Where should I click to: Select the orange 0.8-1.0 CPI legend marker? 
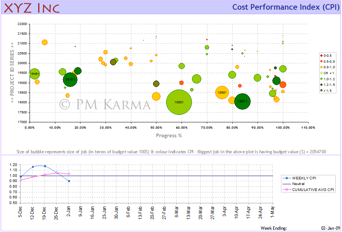pos(321,67)
